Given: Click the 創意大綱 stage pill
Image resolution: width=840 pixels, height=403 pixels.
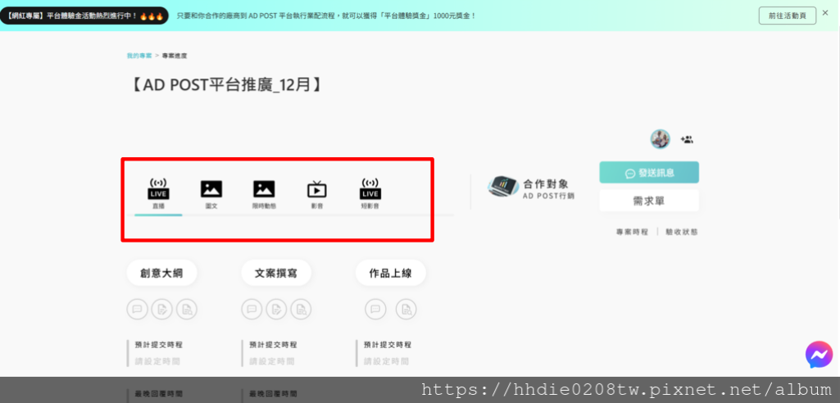Looking at the screenshot, I should [x=161, y=274].
